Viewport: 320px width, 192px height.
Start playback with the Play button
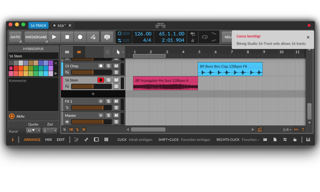54,37
